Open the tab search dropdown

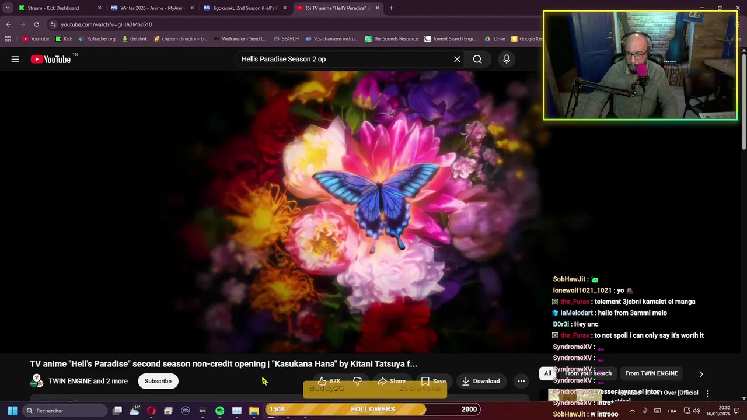coord(8,8)
